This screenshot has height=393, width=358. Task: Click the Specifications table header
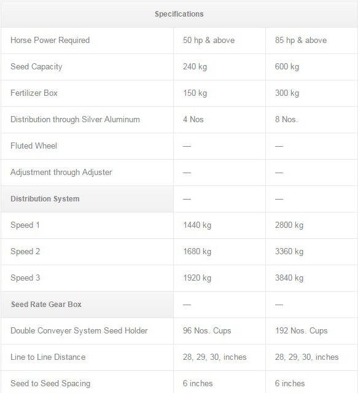point(179,14)
